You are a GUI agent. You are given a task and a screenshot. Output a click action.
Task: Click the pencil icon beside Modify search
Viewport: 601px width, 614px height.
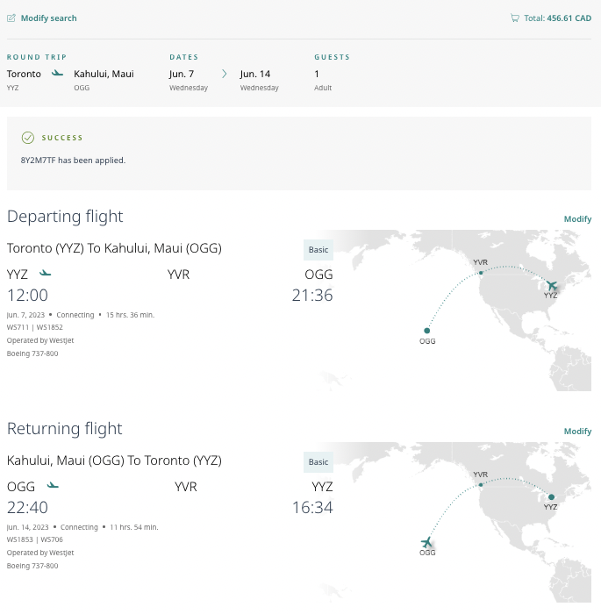11,18
